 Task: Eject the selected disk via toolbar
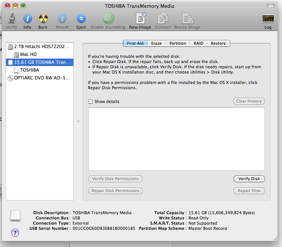pyautogui.click(x=81, y=18)
